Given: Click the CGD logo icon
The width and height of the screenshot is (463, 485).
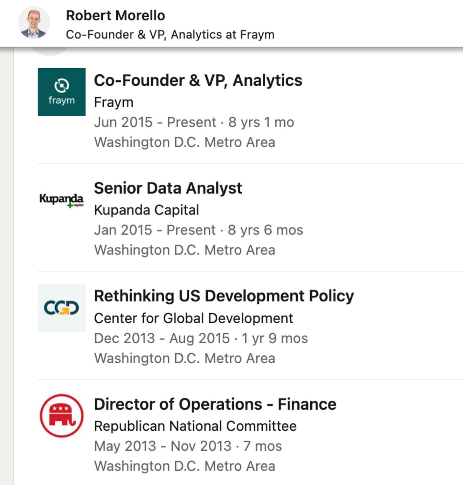Looking at the screenshot, I should coord(61,308).
